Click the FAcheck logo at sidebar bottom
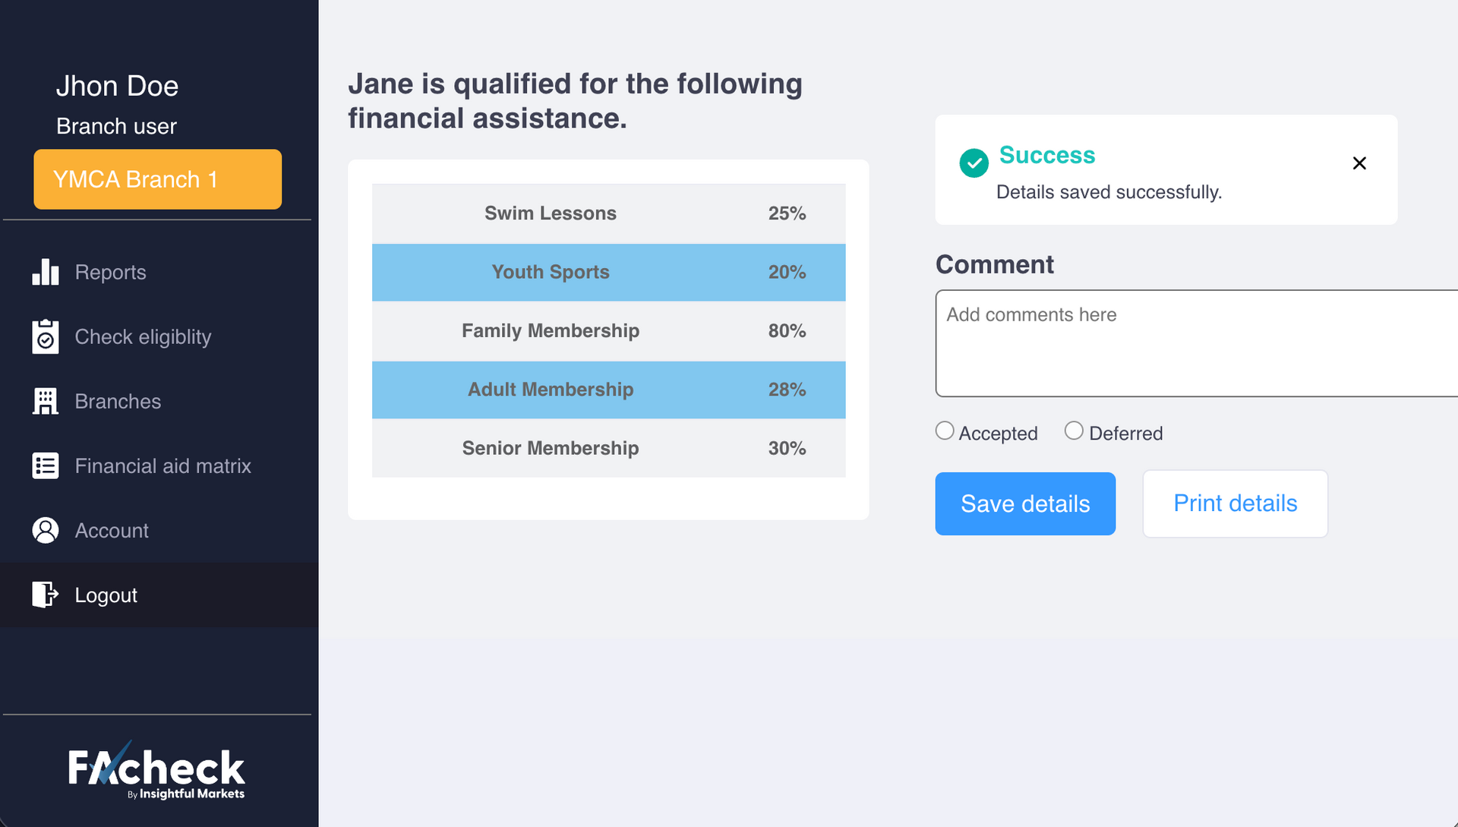Screen dimensions: 1458x827 pos(156,768)
